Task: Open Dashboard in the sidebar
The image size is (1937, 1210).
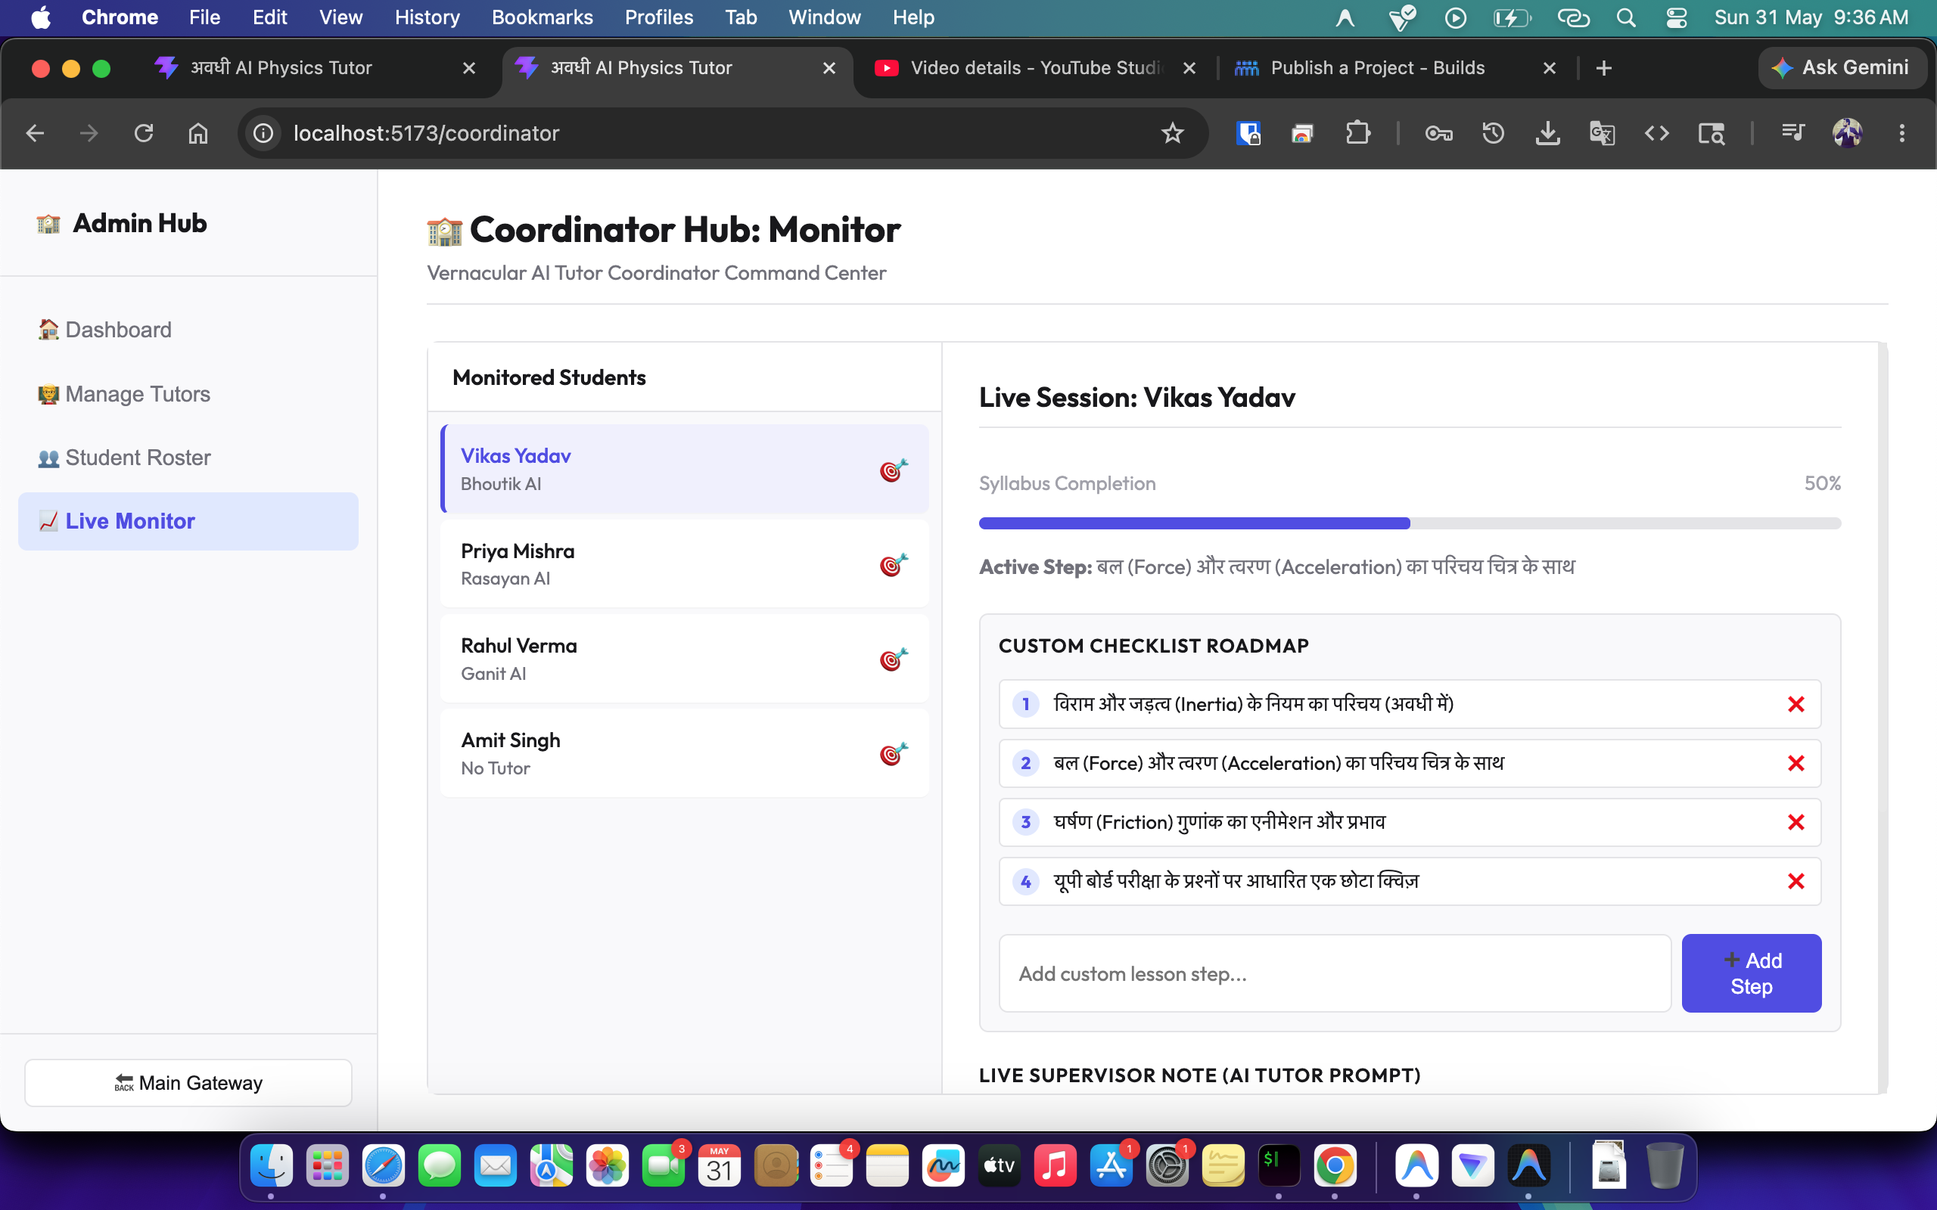Action: [188, 330]
